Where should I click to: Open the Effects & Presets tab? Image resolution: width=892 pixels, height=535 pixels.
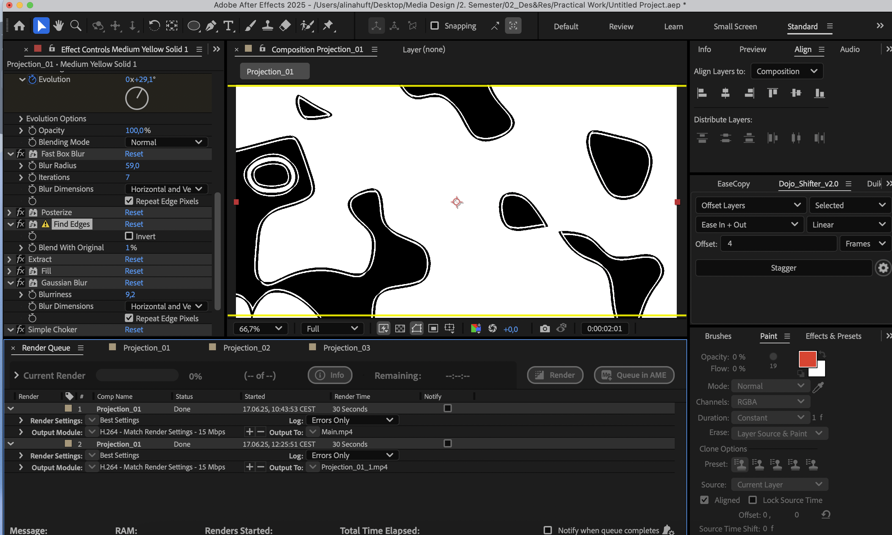[x=833, y=336]
